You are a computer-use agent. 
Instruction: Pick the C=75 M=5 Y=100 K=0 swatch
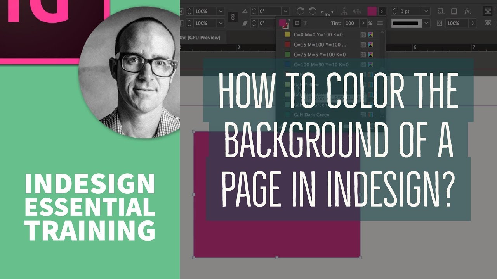point(320,55)
